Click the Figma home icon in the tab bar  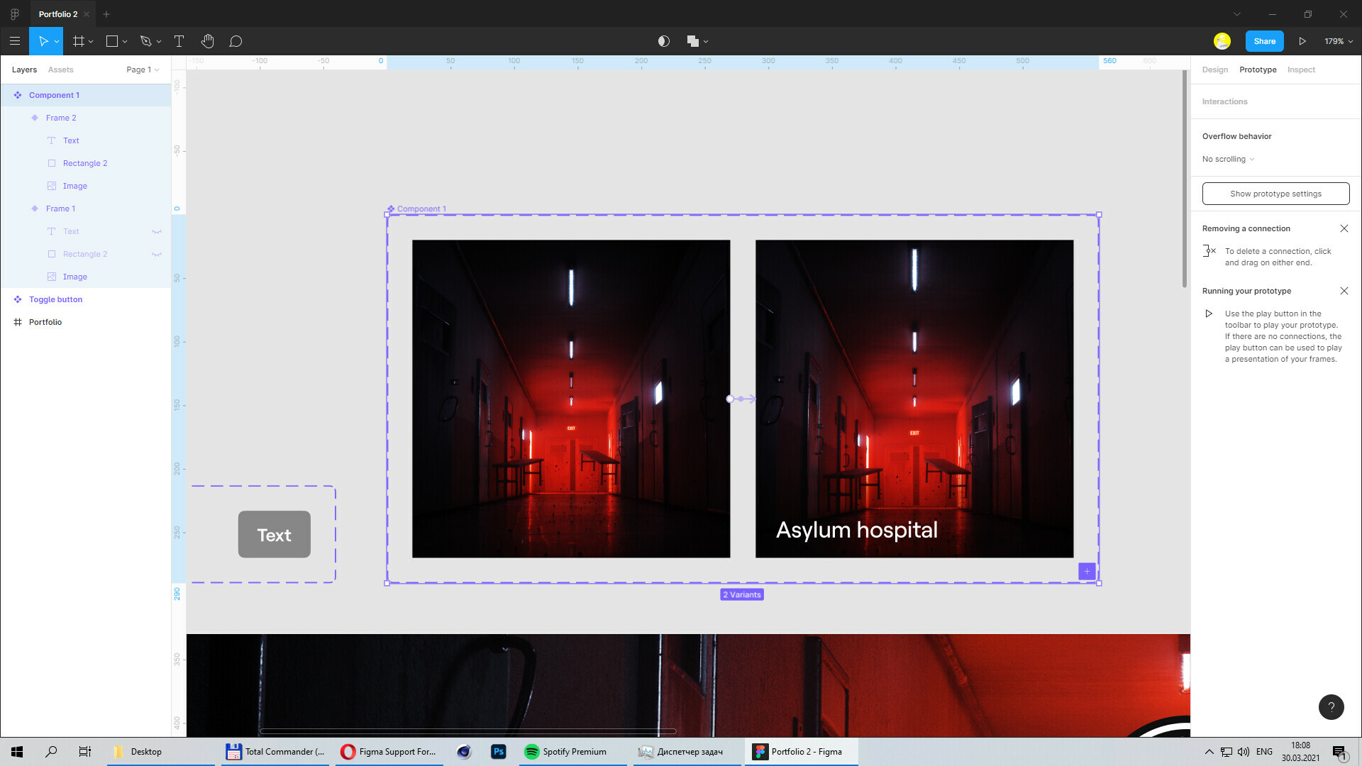tap(14, 14)
